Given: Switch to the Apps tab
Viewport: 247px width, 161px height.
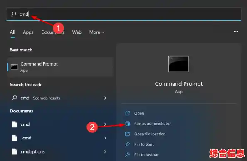Looking at the screenshot, I should [x=28, y=32].
